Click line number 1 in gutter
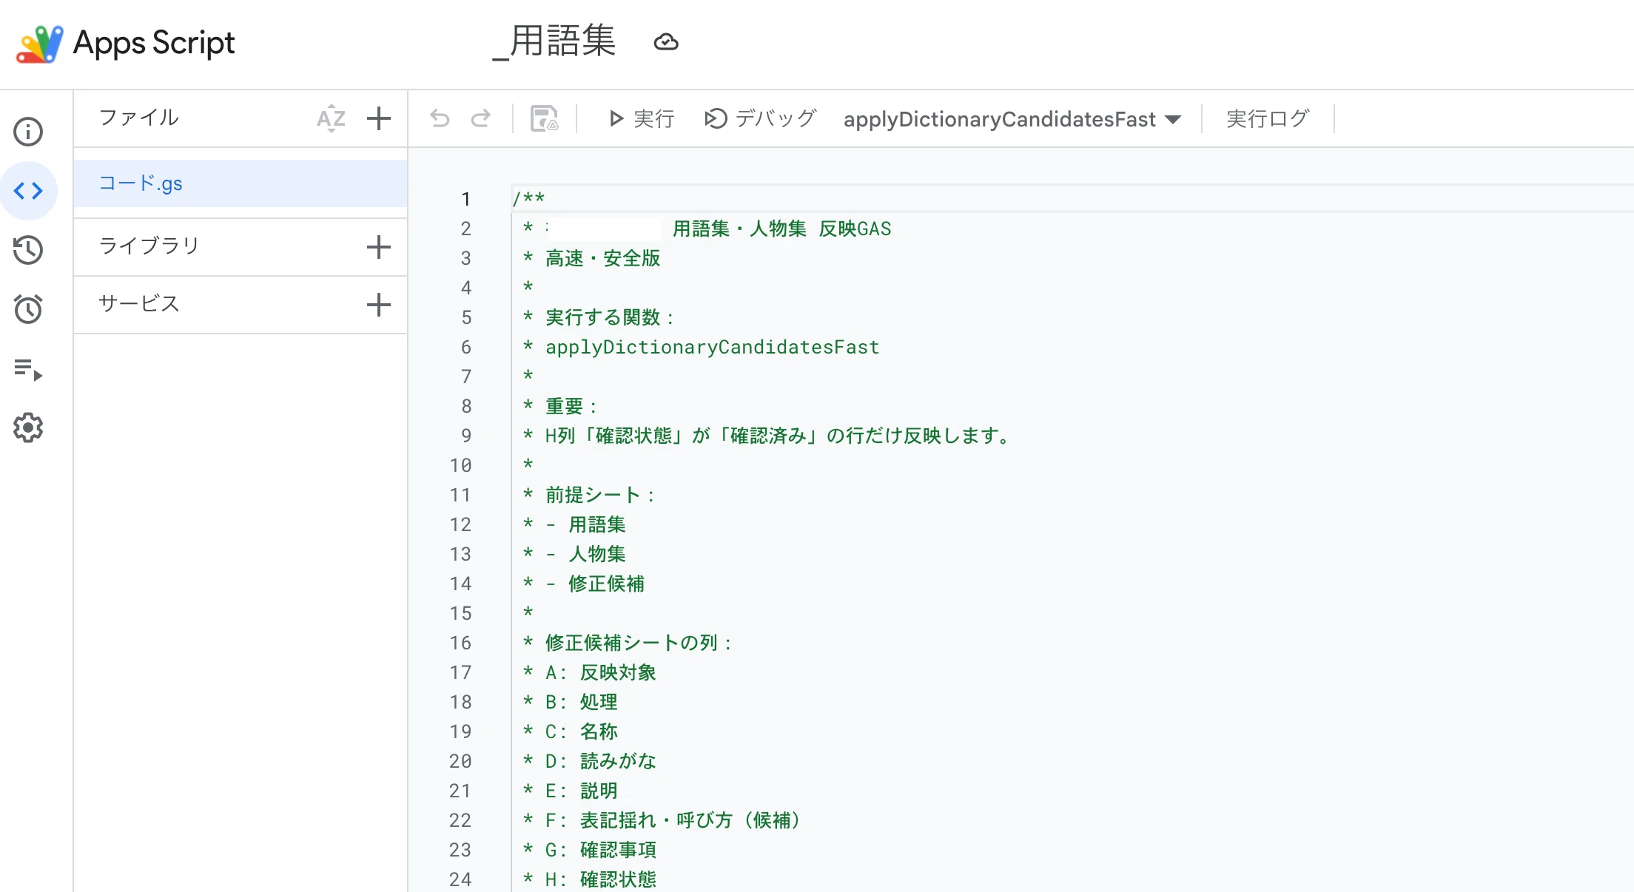1634x892 pixels. [465, 199]
